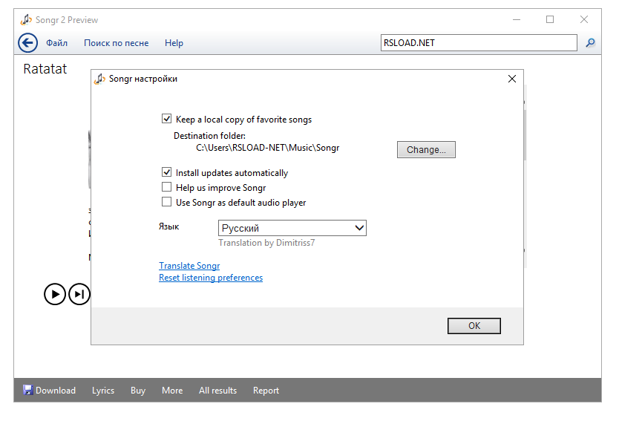Screen dimensions: 619x421
Task: Click the back arrow navigation icon
Action: (x=27, y=42)
